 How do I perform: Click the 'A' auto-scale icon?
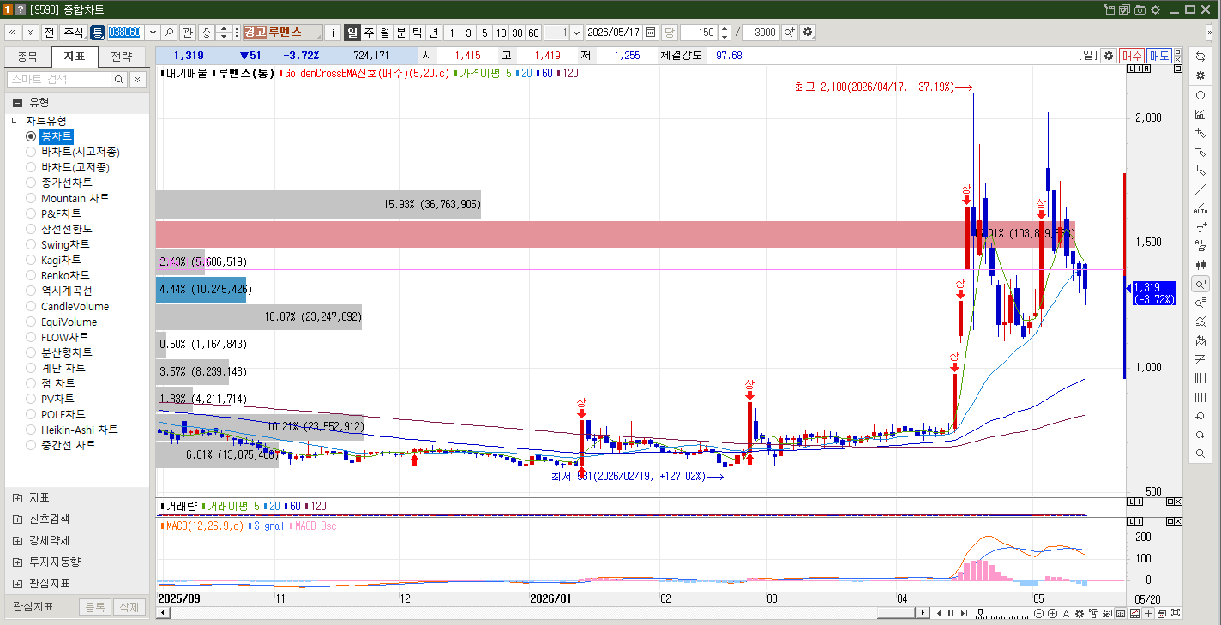point(1066,613)
